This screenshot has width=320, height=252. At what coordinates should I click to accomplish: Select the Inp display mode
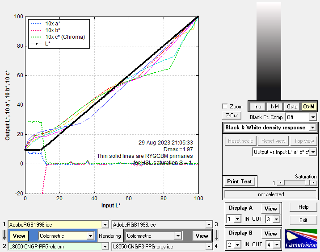[257, 107]
